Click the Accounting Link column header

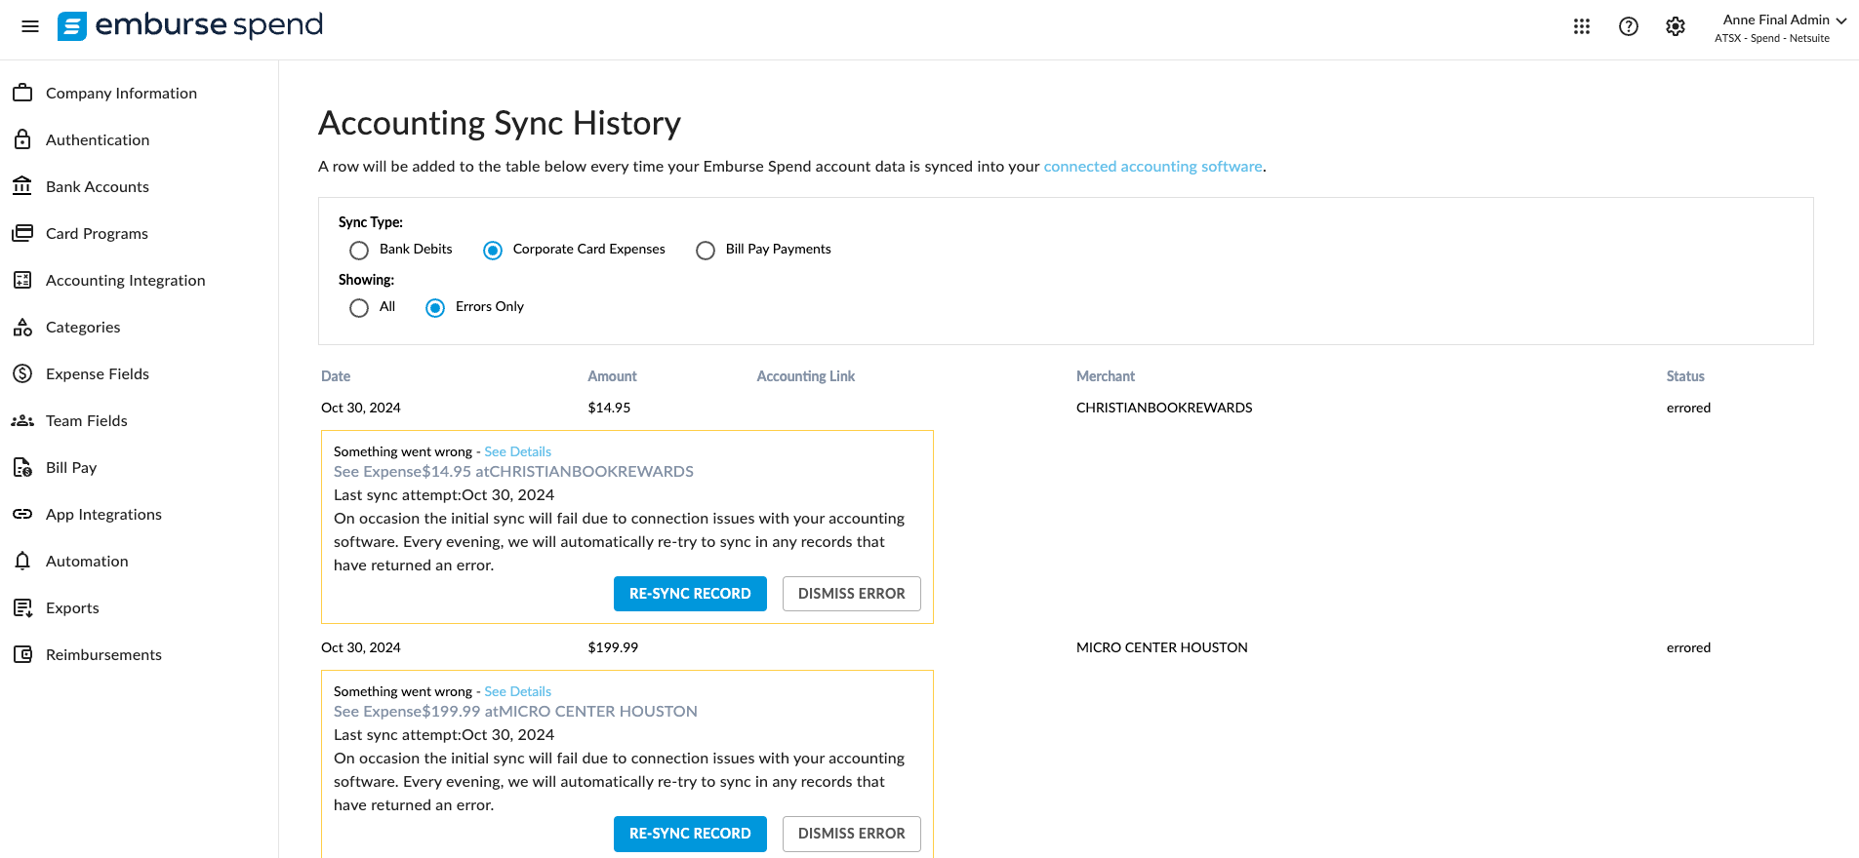(806, 376)
